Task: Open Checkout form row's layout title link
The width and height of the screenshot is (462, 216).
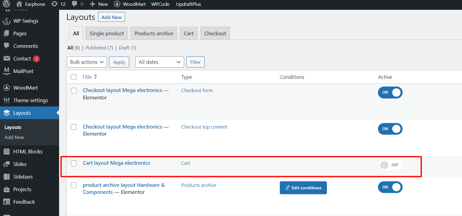Action: pyautogui.click(x=123, y=91)
